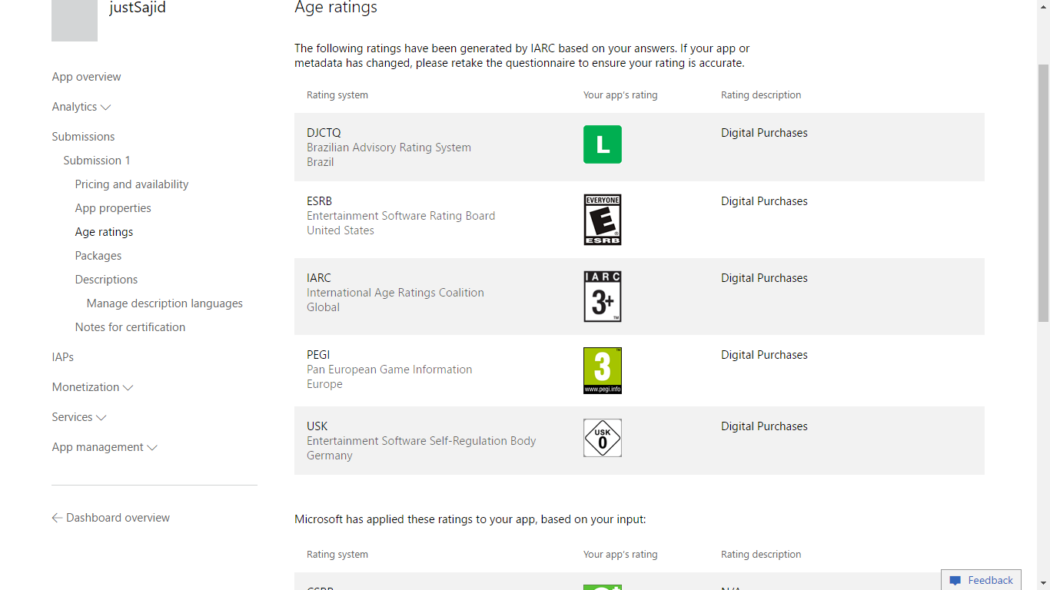Click the IARC 3+ rating badge
The width and height of the screenshot is (1050, 590).
coord(603,297)
